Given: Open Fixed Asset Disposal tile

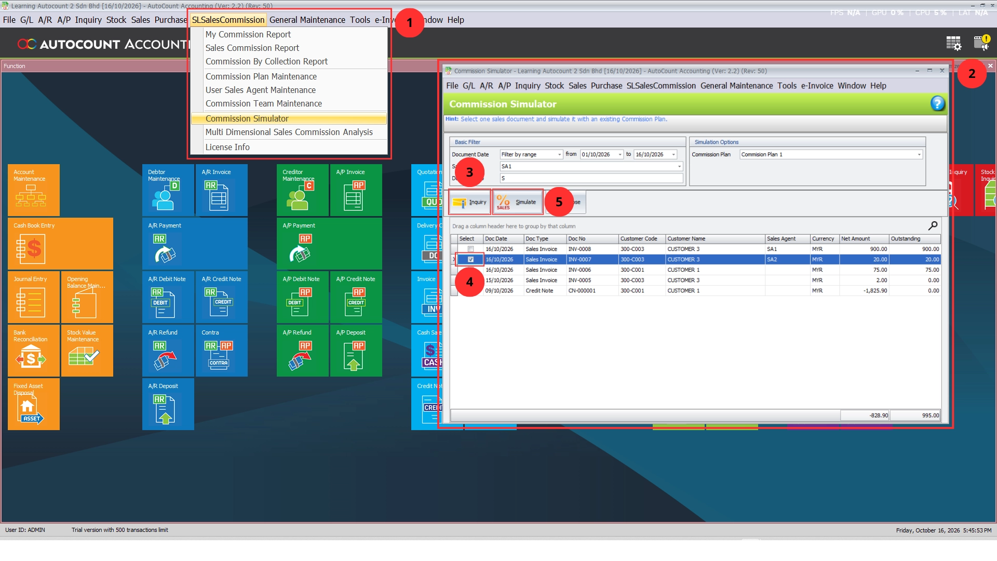Looking at the screenshot, I should point(34,404).
